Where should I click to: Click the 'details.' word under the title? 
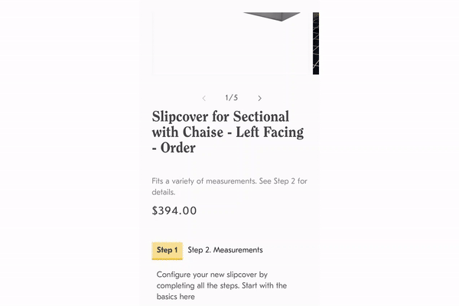tap(164, 192)
